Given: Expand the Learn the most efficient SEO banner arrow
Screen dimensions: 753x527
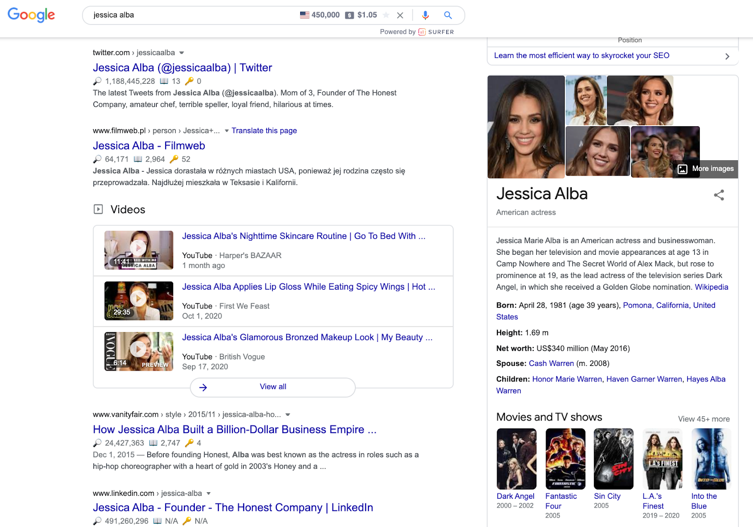Looking at the screenshot, I should click(x=727, y=56).
